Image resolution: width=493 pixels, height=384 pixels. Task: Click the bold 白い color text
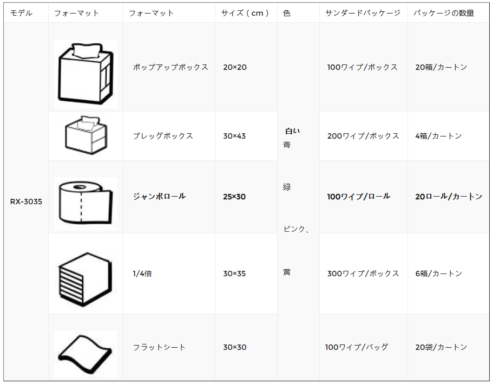[x=292, y=131]
